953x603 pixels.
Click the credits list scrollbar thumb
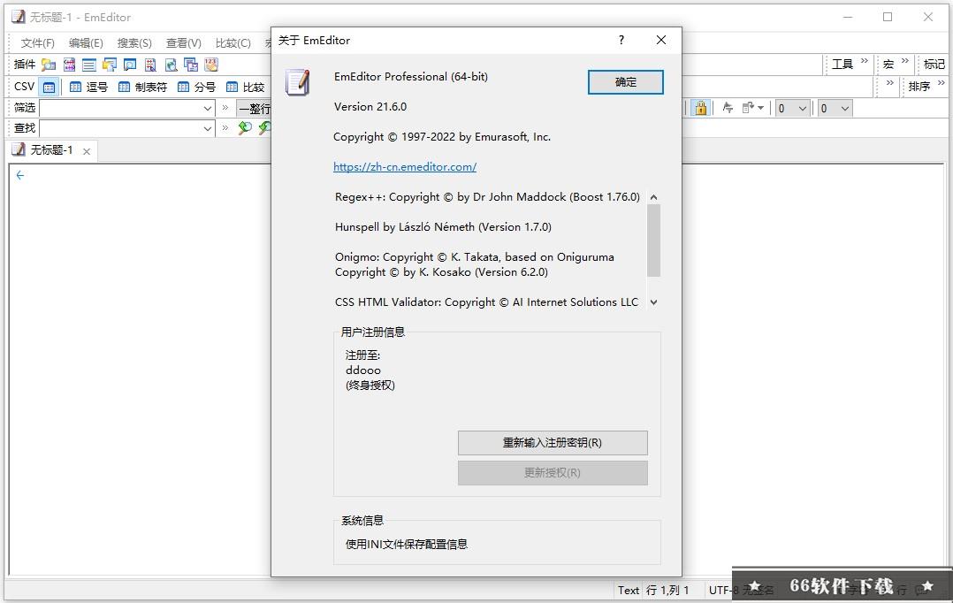pos(654,240)
